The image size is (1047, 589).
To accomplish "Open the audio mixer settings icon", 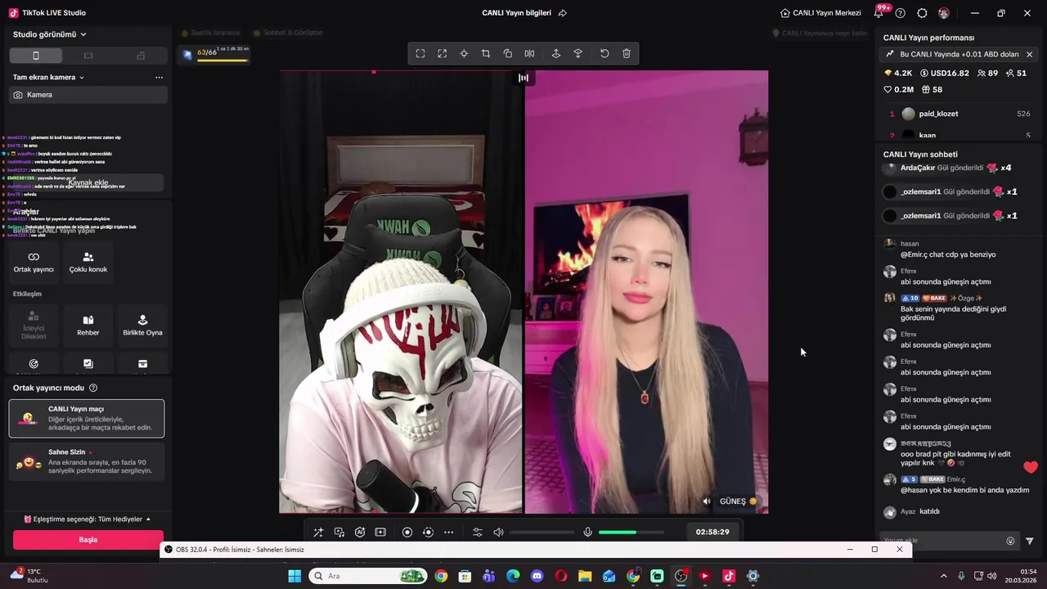I will pyautogui.click(x=478, y=532).
